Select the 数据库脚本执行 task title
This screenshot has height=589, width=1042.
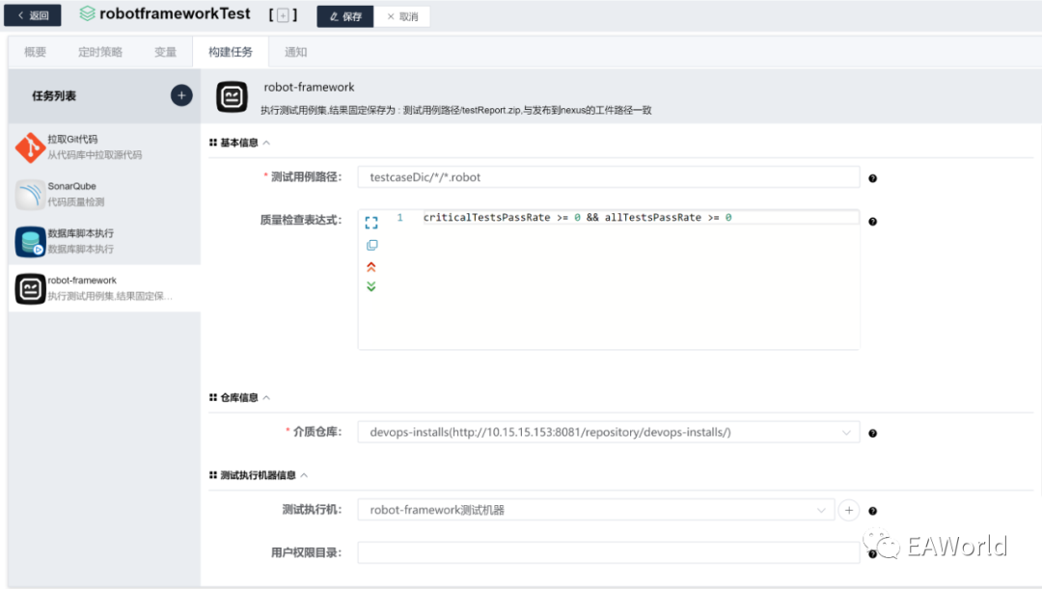click(x=80, y=233)
